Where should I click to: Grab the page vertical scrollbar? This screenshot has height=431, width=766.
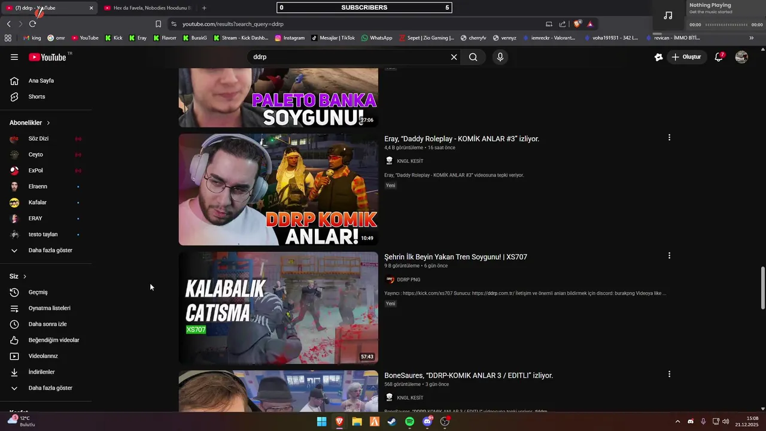tap(762, 287)
